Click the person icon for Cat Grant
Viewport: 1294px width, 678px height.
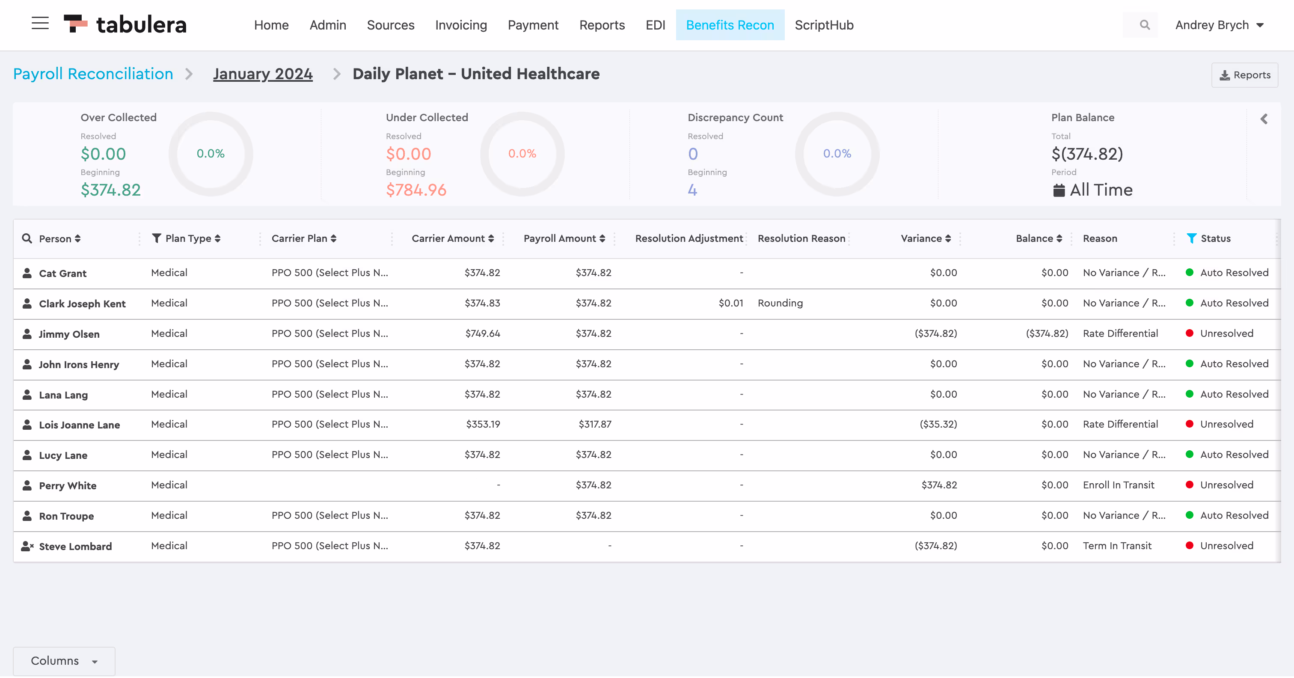coord(27,273)
